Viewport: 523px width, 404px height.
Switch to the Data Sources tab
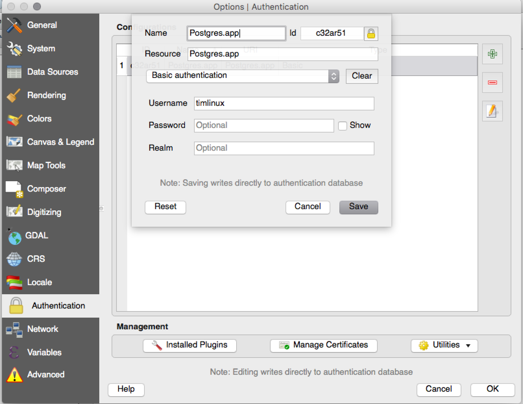53,72
